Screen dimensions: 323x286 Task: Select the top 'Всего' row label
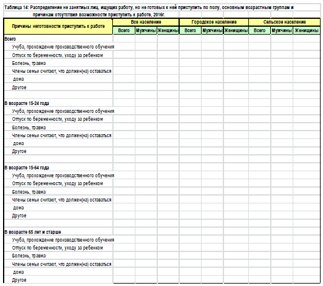click(10, 39)
